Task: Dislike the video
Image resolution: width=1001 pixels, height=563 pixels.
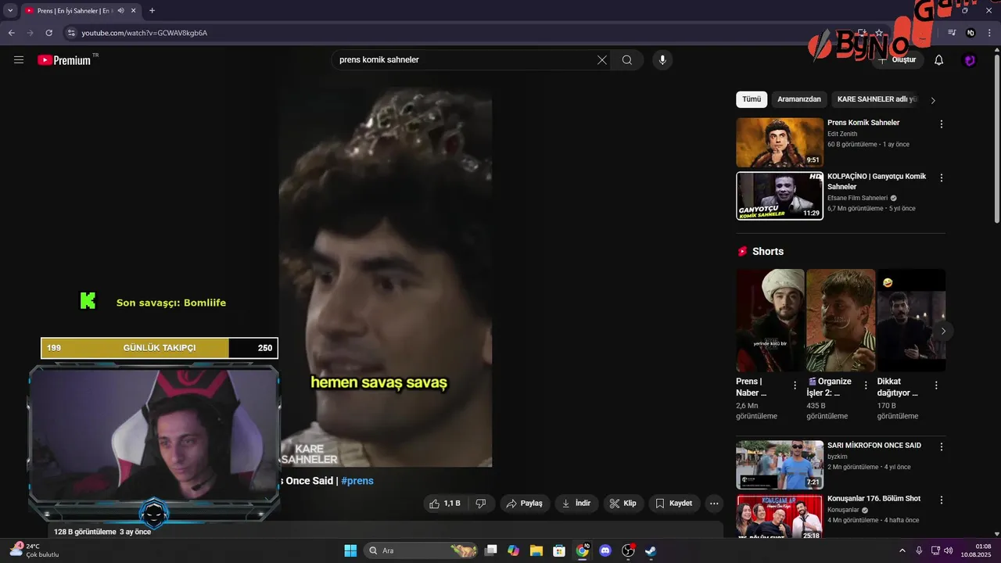Action: (481, 504)
